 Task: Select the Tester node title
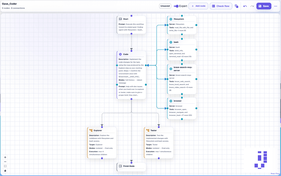coord(154,130)
